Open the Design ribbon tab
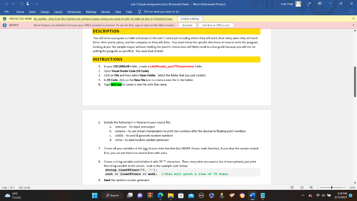 pyautogui.click(x=45, y=12)
